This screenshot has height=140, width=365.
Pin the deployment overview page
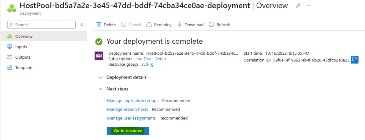click(298, 6)
